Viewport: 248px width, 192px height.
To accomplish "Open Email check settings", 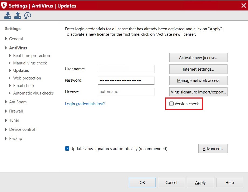I will pos(24,85).
